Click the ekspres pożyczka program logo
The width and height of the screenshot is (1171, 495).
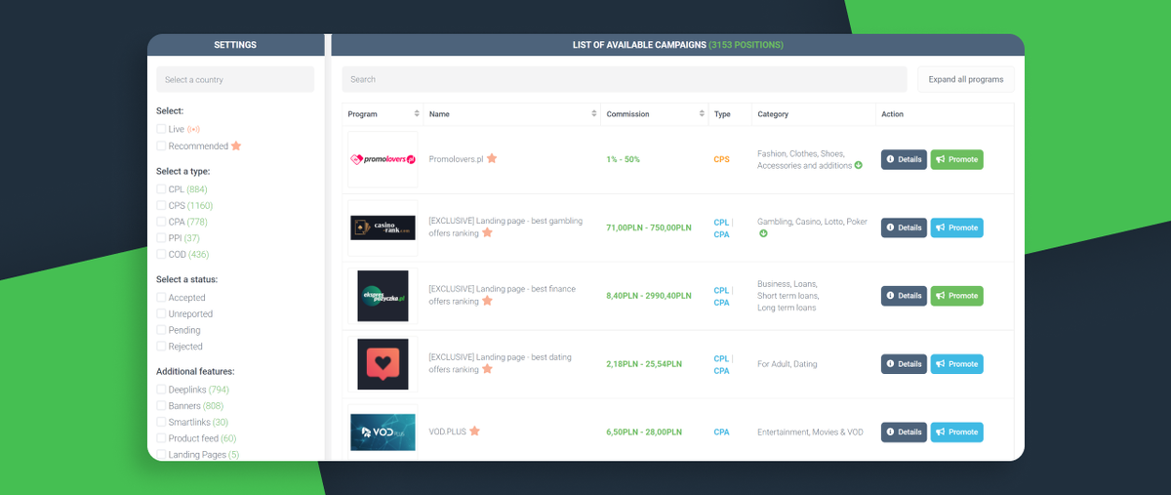click(x=383, y=296)
